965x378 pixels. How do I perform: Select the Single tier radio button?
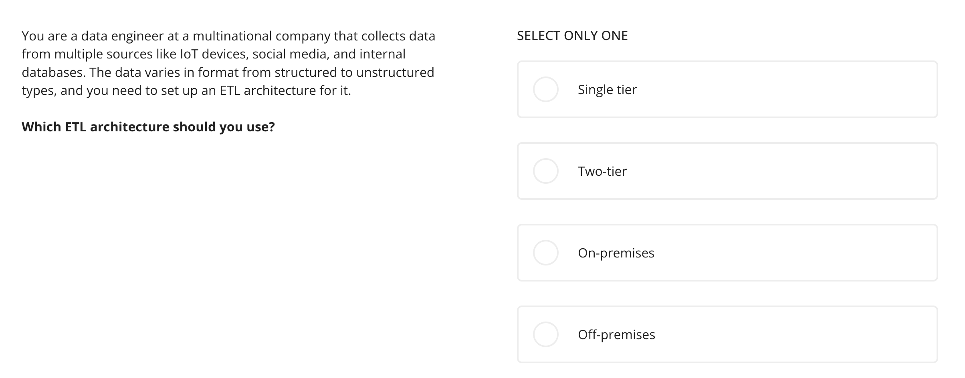coord(545,89)
